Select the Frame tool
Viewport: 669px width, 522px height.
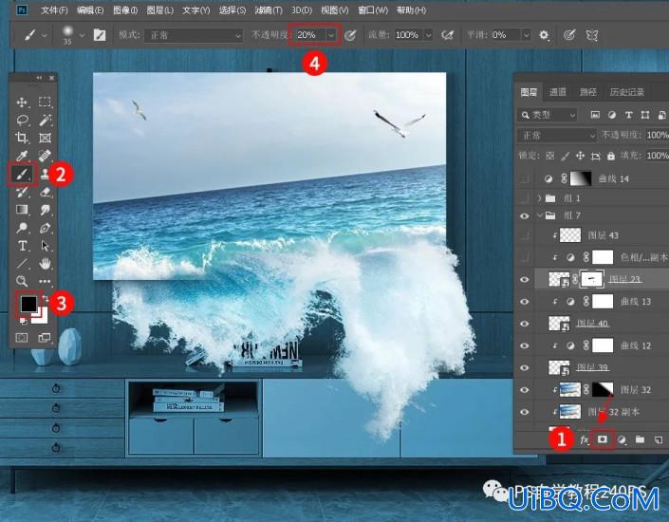click(x=45, y=138)
